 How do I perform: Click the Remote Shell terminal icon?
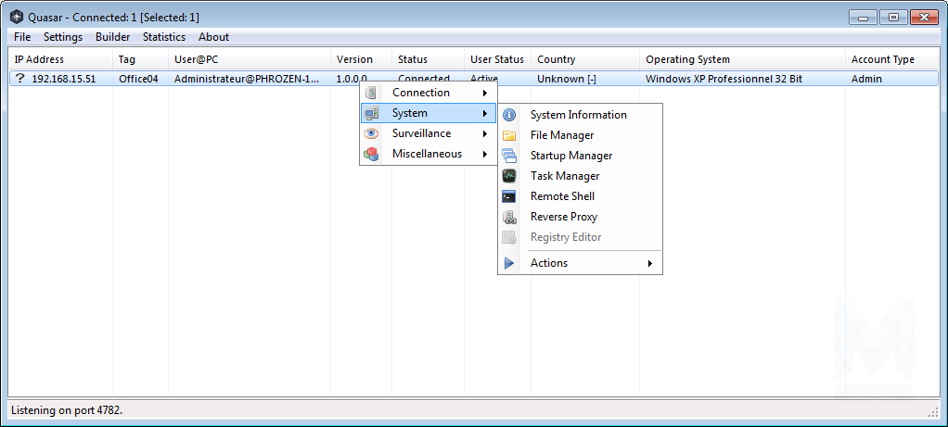509,196
